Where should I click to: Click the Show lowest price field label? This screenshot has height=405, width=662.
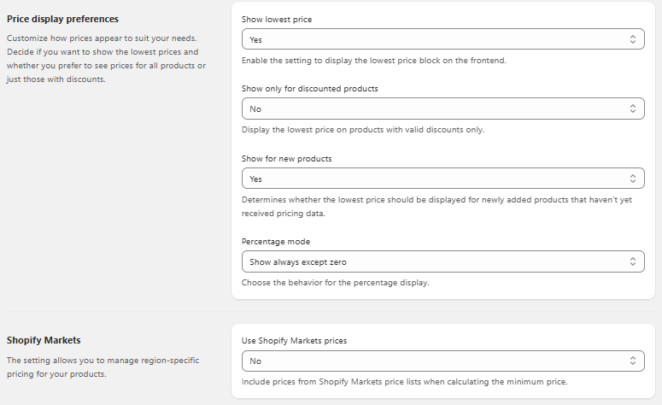point(277,20)
